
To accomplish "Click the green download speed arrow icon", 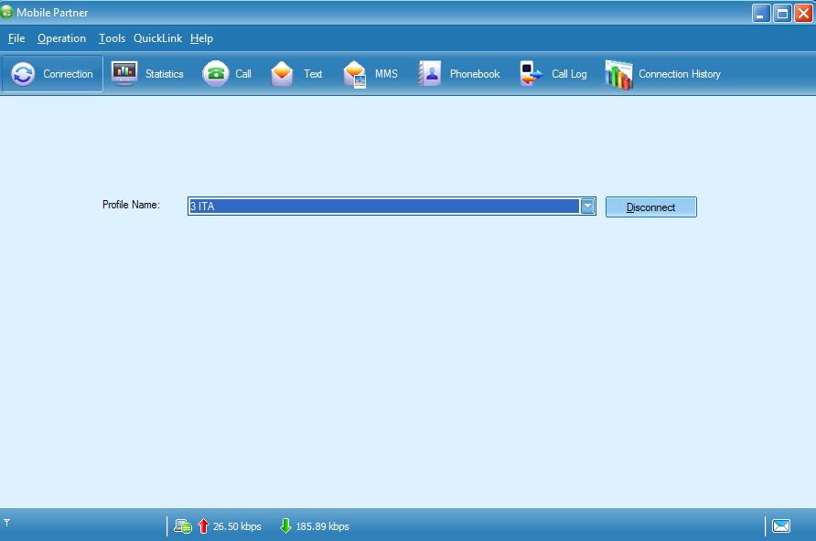I will pos(284,525).
